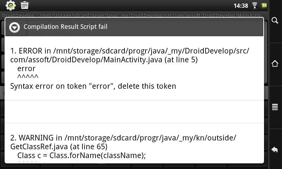Tap the gear notification icon in status bar

pyautogui.click(x=11, y=6)
